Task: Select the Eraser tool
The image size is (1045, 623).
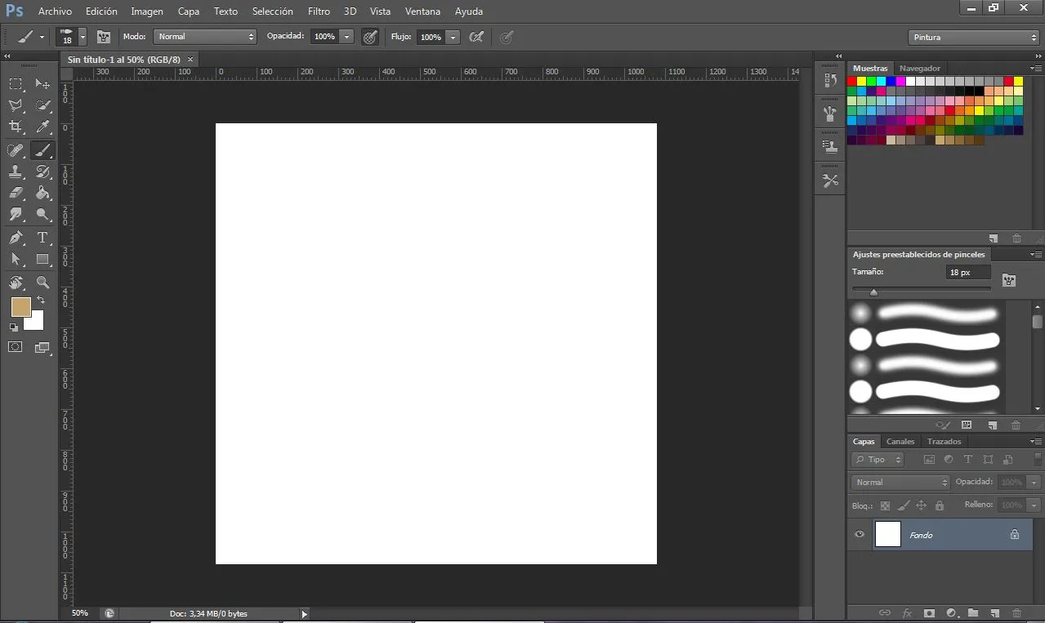Action: coord(16,193)
